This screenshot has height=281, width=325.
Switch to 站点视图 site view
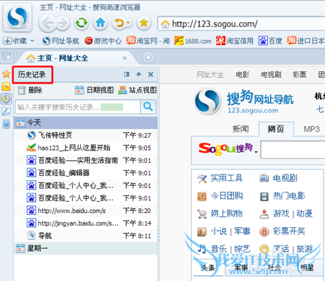pos(137,90)
